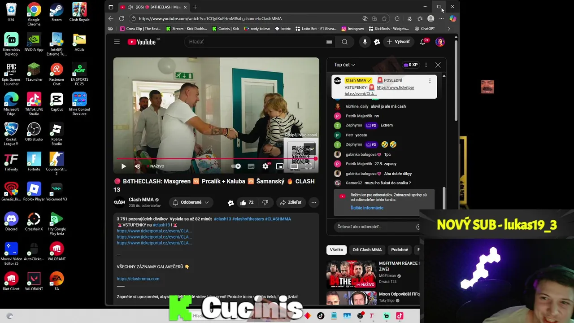Show more bookmarks with the chevron
Screen dimensions: 574x323
click(449, 29)
